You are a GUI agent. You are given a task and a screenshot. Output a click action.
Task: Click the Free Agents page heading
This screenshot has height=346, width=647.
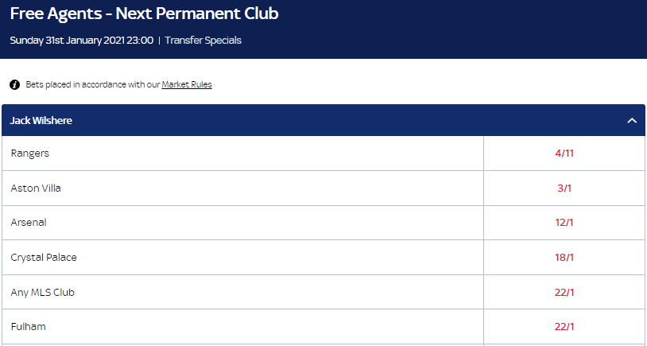click(x=144, y=14)
